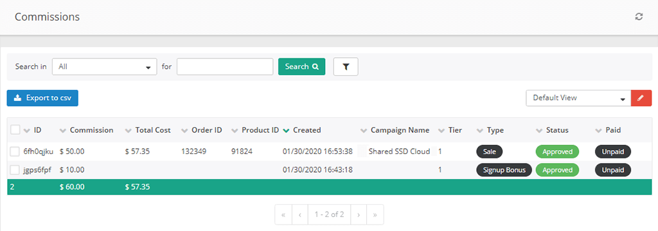Select commission ID 6fh0qjku

(38, 151)
